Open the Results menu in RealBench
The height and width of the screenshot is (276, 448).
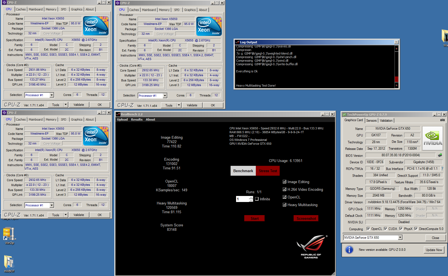tap(137, 119)
